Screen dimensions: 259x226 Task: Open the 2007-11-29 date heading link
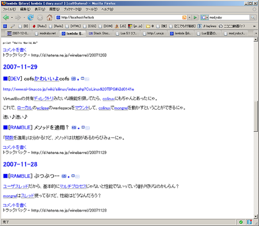click(20, 67)
